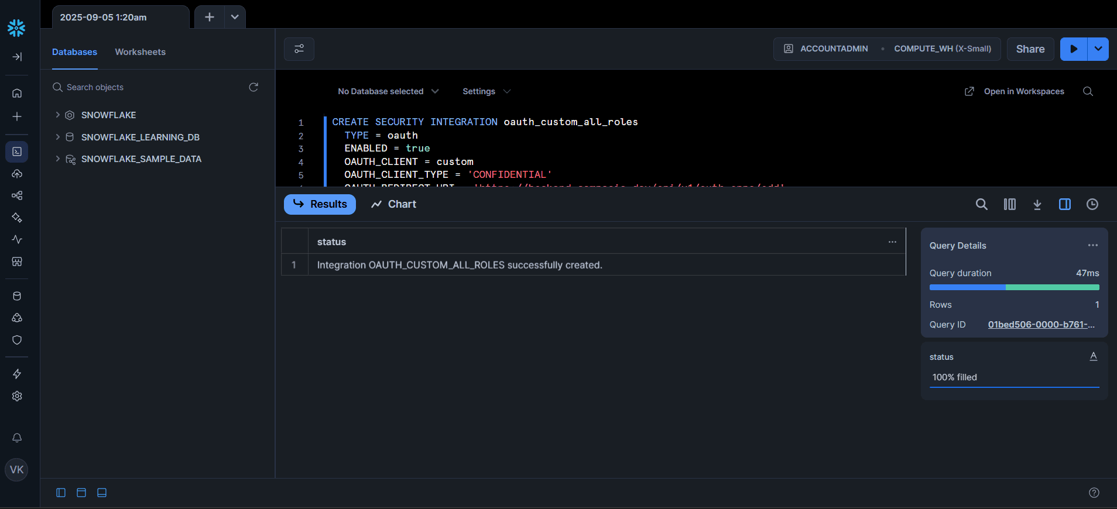Toggle the editor pane layout
The height and width of the screenshot is (509, 1117).
pyautogui.click(x=81, y=493)
